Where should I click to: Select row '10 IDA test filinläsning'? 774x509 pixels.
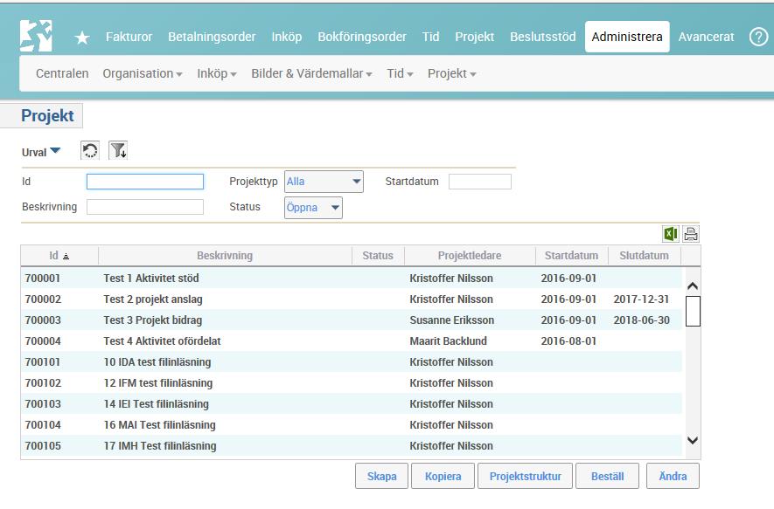pos(352,362)
